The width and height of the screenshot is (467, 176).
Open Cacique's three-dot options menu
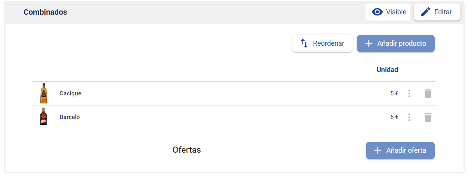coord(409,93)
